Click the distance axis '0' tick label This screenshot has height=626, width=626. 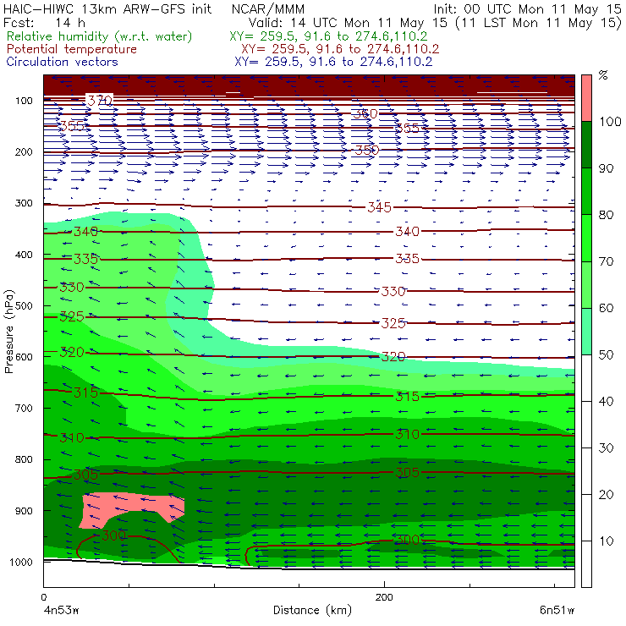tap(43, 597)
